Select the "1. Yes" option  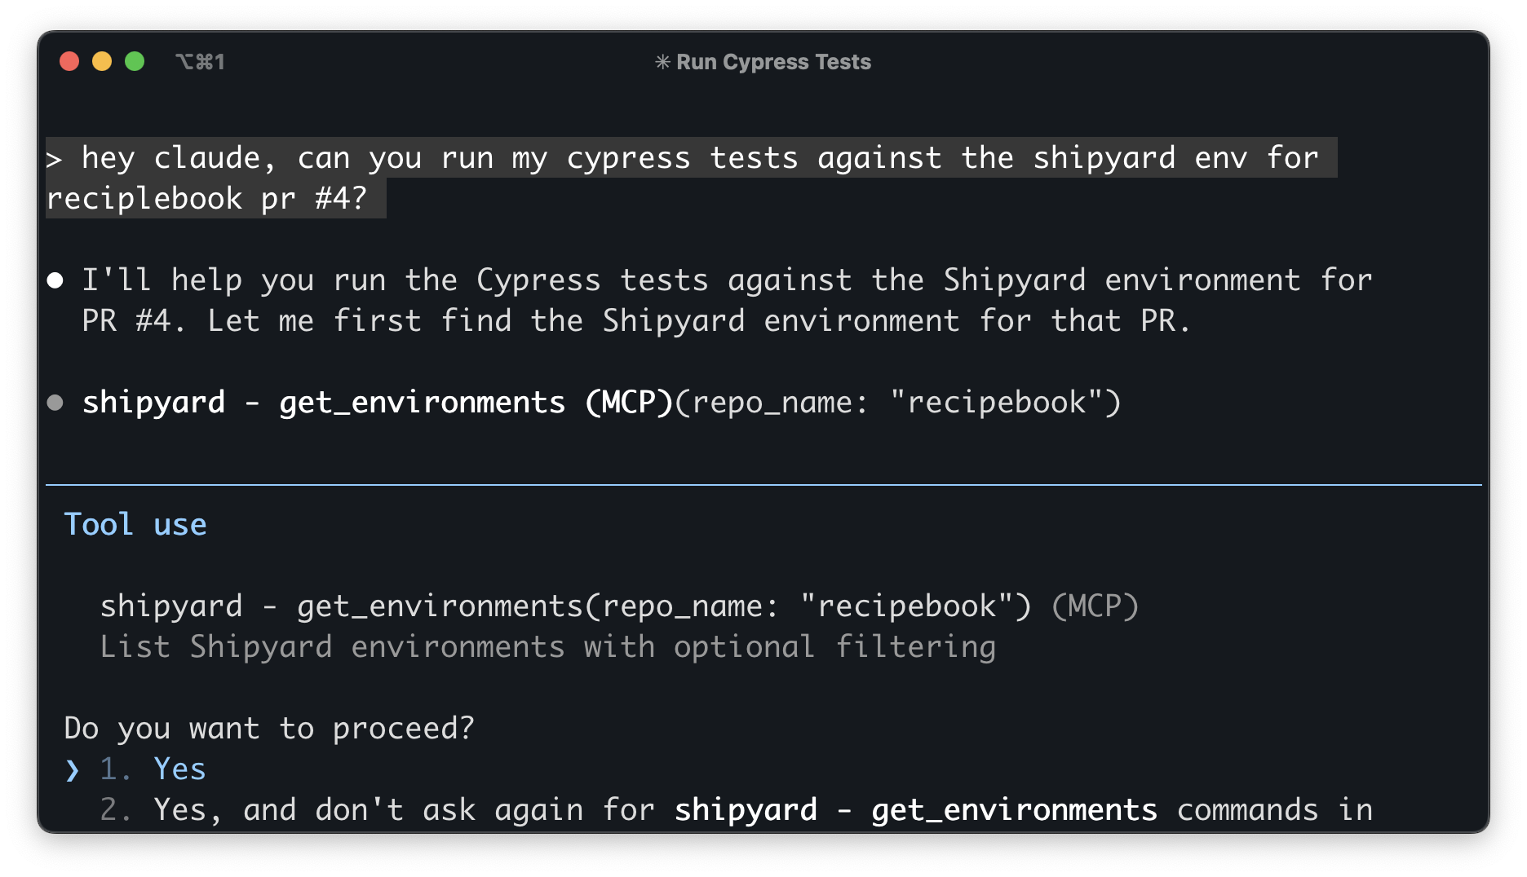coord(179,769)
